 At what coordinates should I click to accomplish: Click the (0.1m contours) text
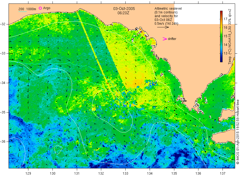click(x=166, y=12)
